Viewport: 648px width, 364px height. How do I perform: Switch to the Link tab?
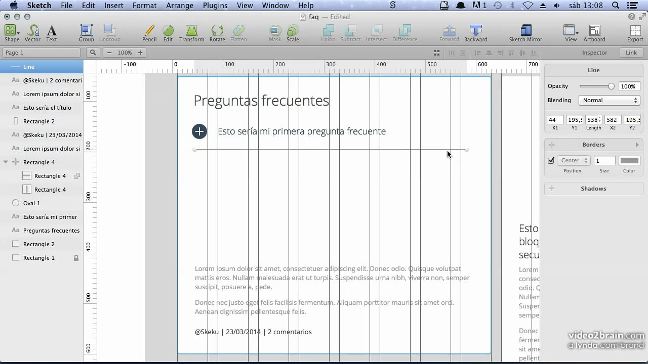(x=631, y=53)
